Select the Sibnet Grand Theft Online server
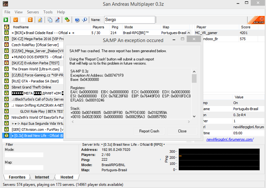 (31, 87)
